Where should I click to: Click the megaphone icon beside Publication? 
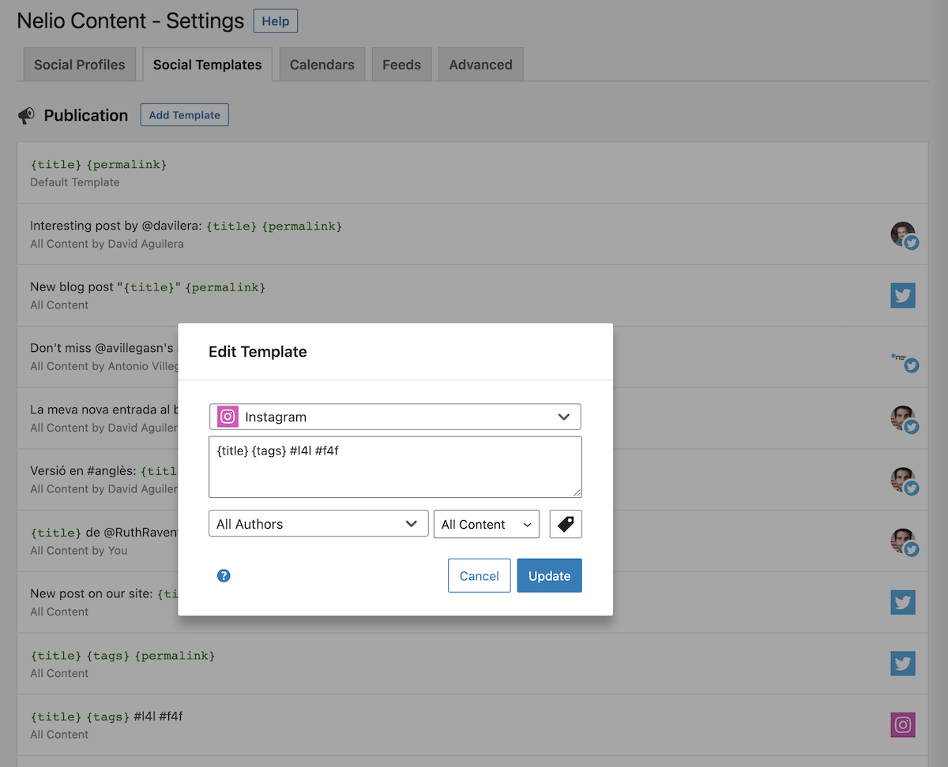click(x=27, y=115)
